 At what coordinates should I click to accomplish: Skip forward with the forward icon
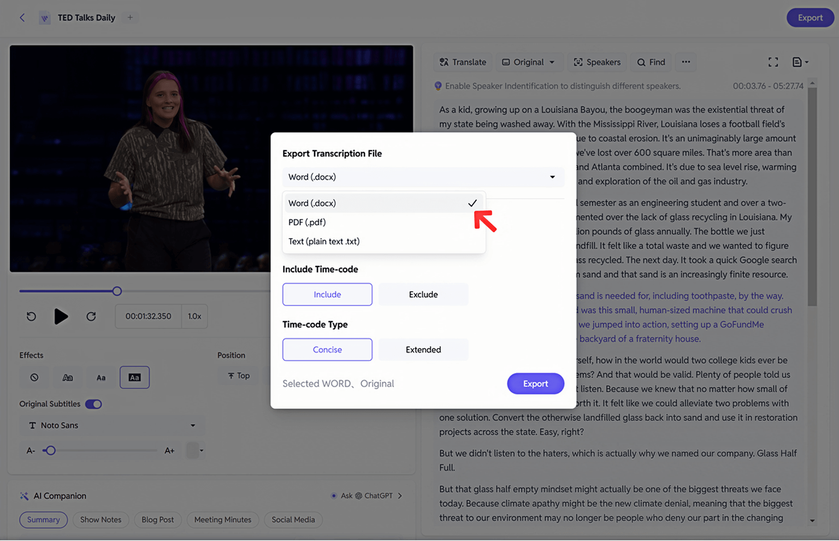coord(91,316)
